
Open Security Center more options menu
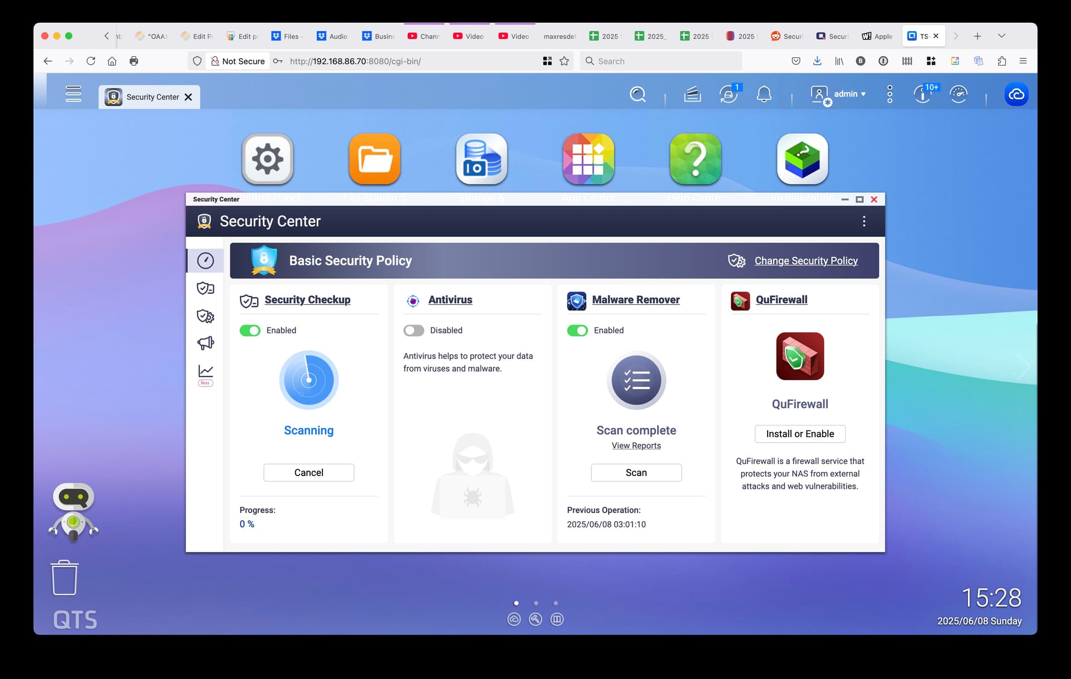click(864, 221)
